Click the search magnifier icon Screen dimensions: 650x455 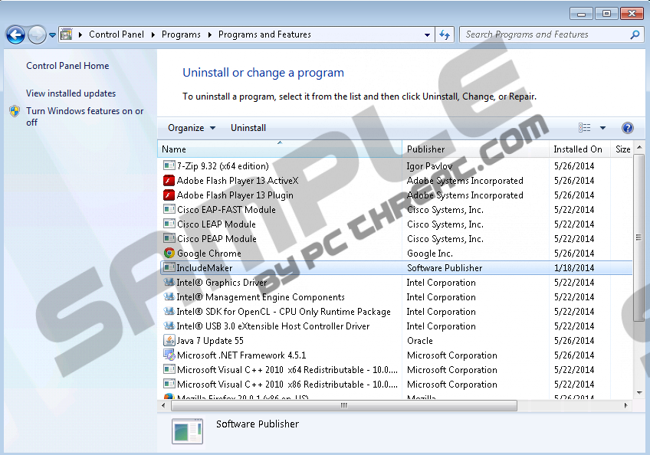[635, 34]
